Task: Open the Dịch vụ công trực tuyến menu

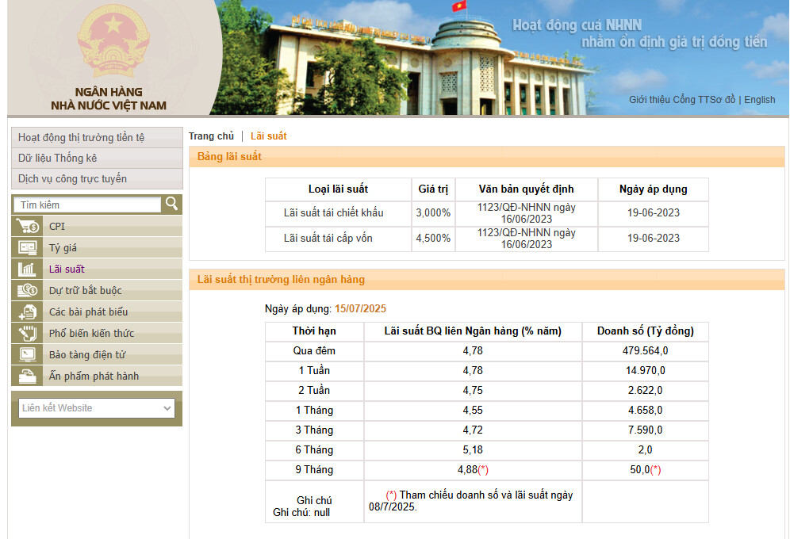Action: pos(73,178)
